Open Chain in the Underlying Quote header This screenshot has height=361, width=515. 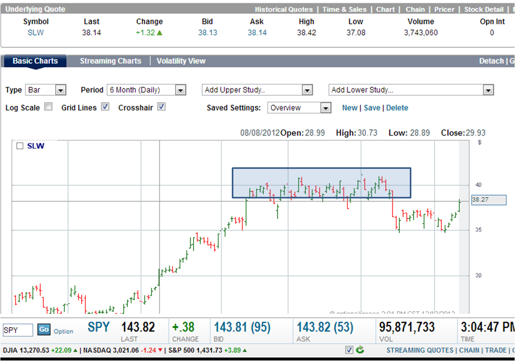(415, 9)
